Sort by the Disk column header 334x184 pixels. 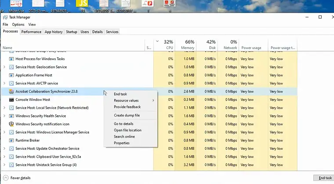[x=207, y=45]
